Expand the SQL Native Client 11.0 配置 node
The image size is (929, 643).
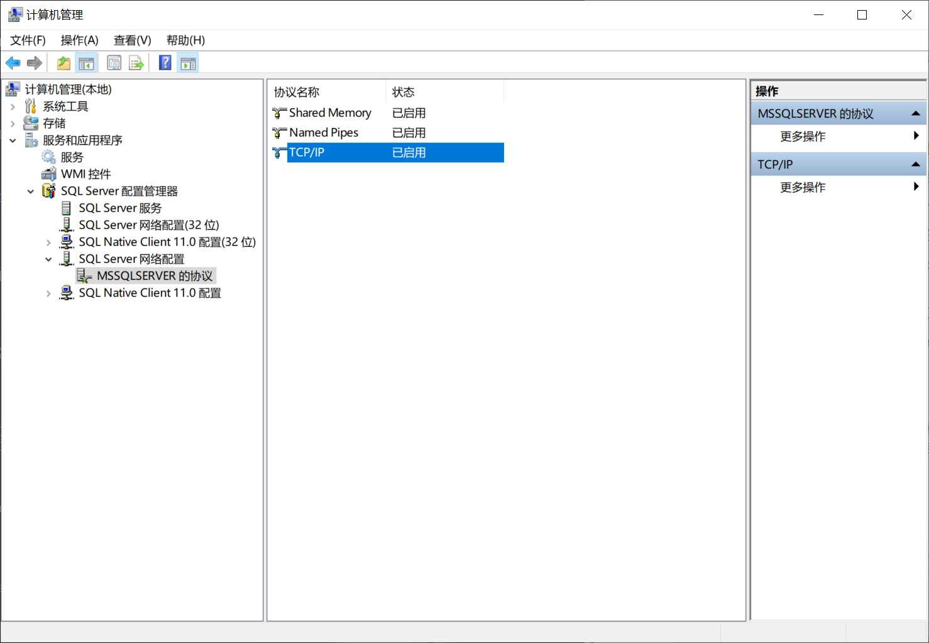pyautogui.click(x=48, y=294)
